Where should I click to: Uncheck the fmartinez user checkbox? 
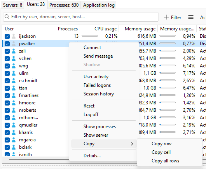coord(7,95)
